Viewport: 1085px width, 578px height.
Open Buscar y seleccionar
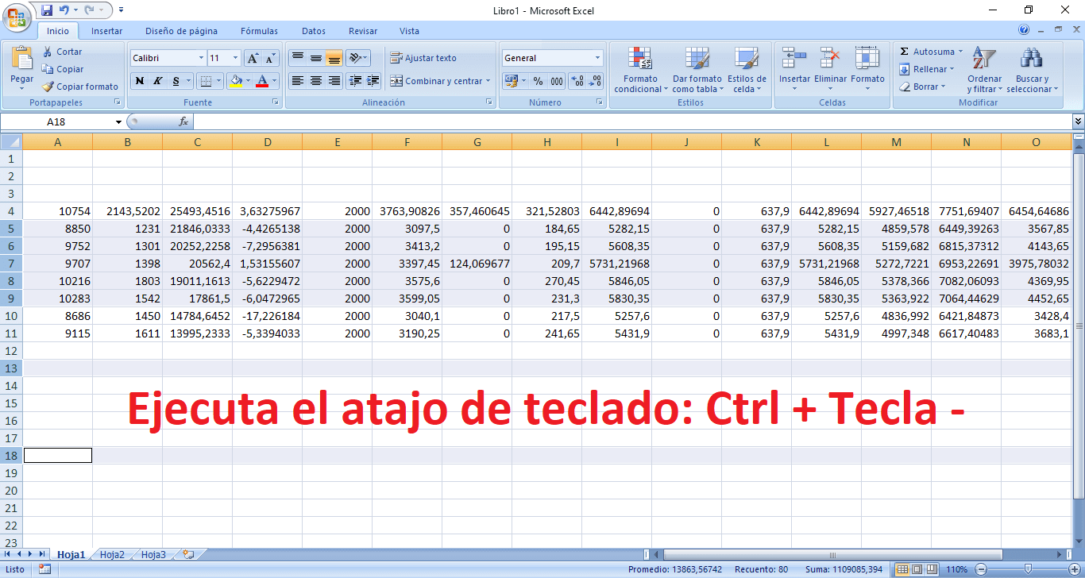click(x=1032, y=69)
